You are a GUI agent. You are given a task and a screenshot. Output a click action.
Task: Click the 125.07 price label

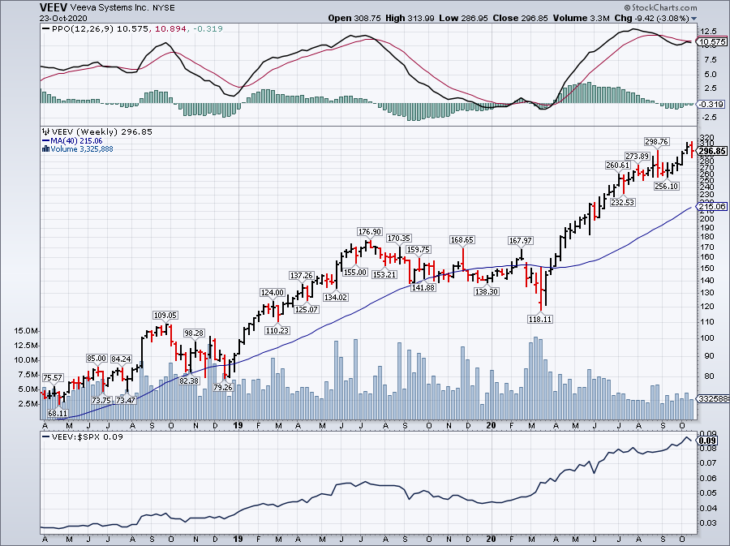[307, 310]
